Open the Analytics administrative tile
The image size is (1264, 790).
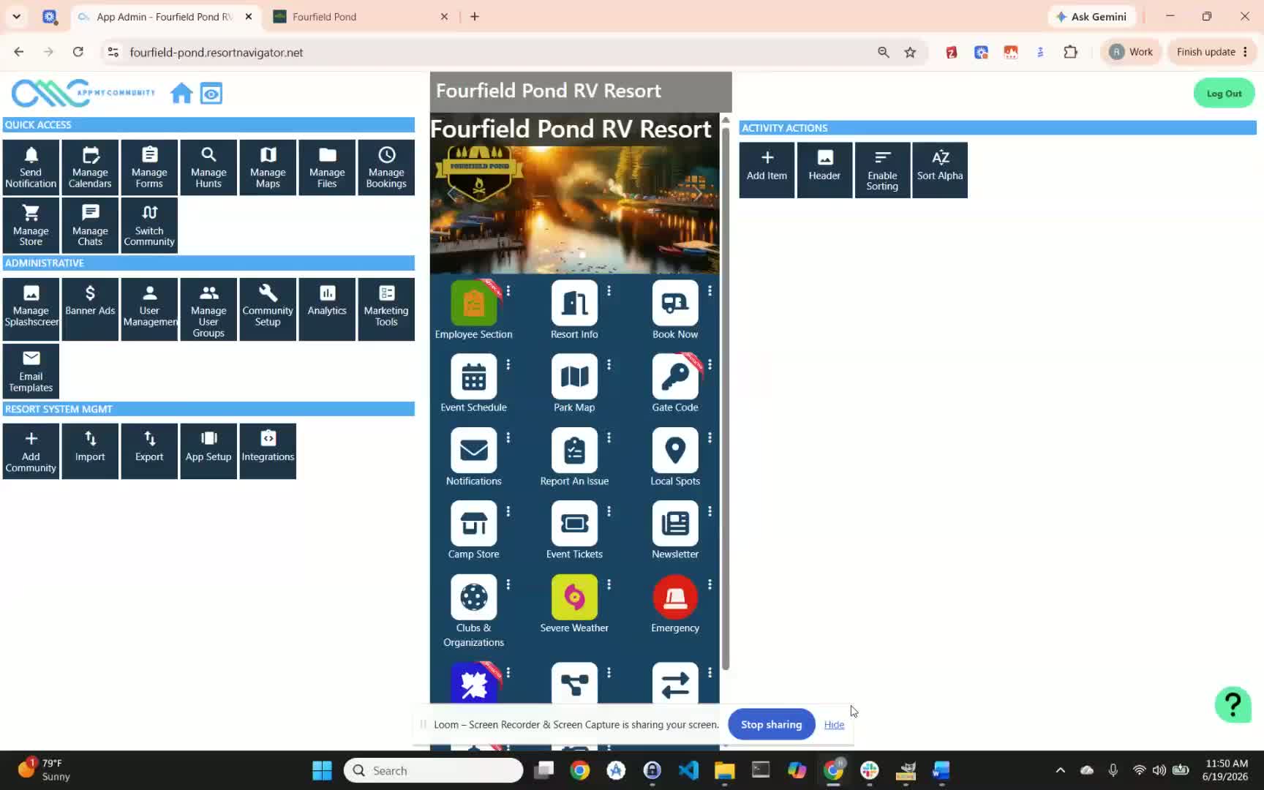tap(327, 309)
